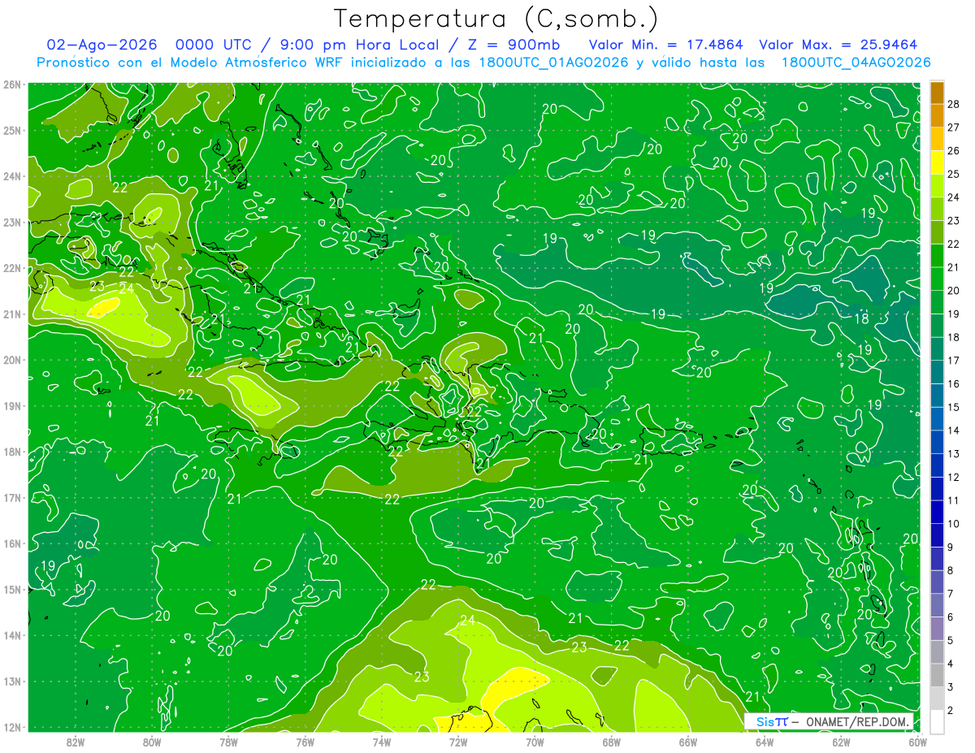Click the purple legend swatch between 5 and 6
The width and height of the screenshot is (975, 753).
click(937, 629)
